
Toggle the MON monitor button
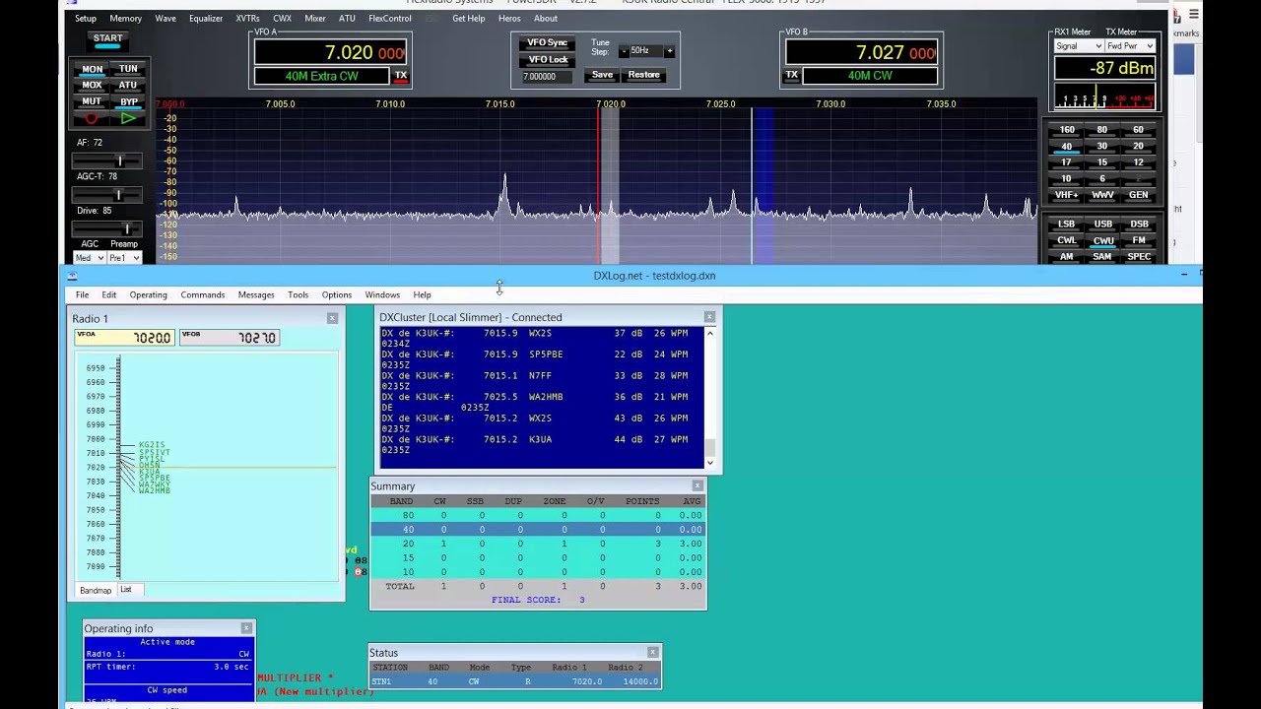click(92, 69)
